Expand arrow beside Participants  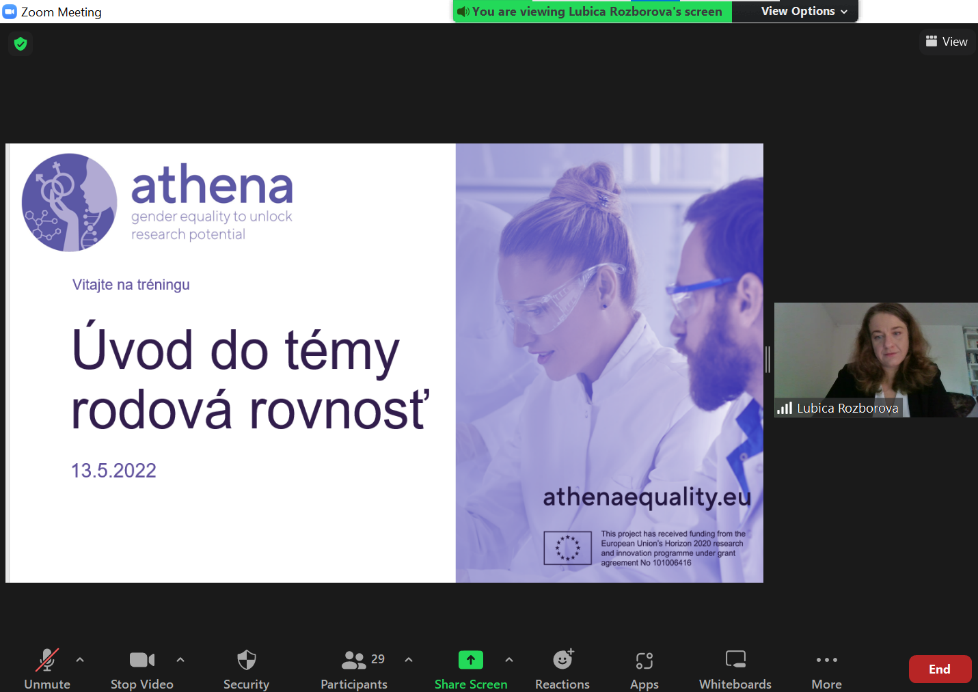[x=409, y=660]
